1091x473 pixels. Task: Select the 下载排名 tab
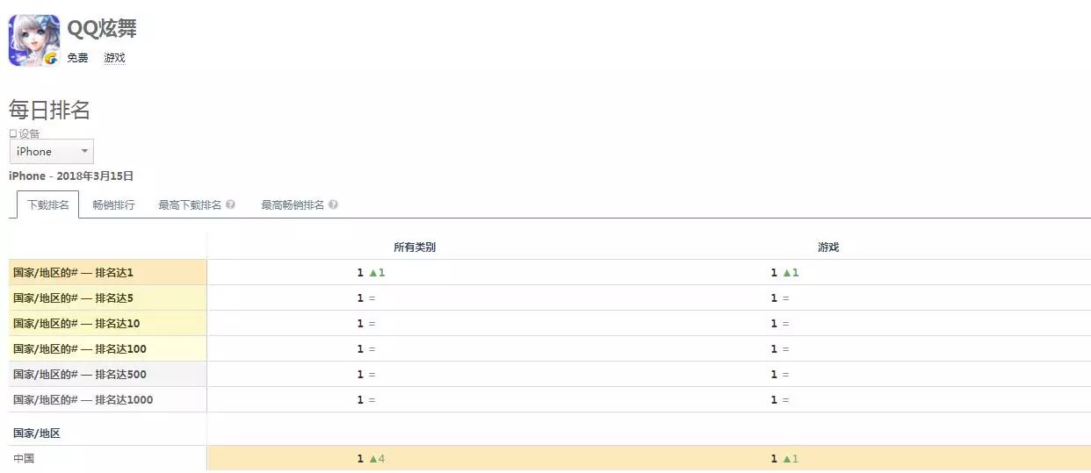[48, 204]
